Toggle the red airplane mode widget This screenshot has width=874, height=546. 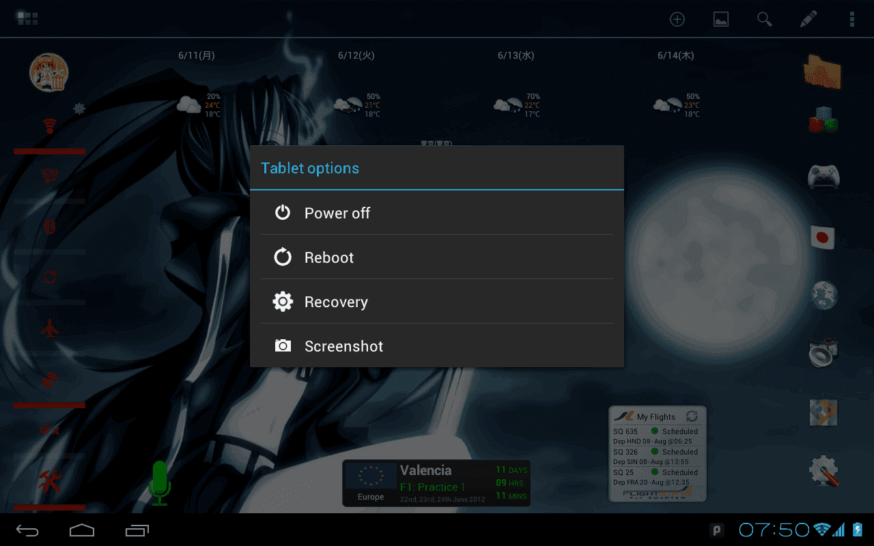49,328
